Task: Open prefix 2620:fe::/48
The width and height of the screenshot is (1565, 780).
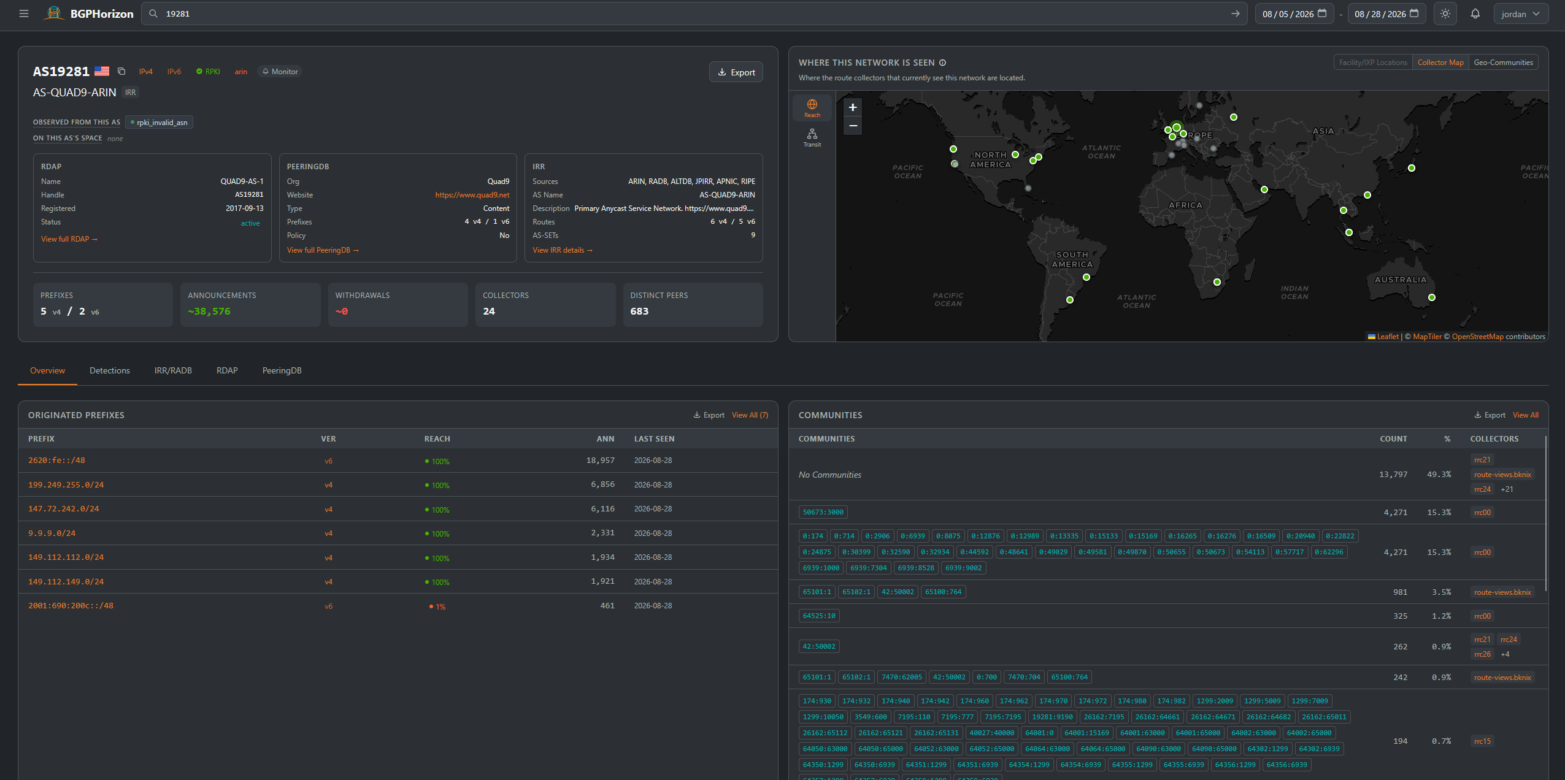Action: click(x=56, y=461)
